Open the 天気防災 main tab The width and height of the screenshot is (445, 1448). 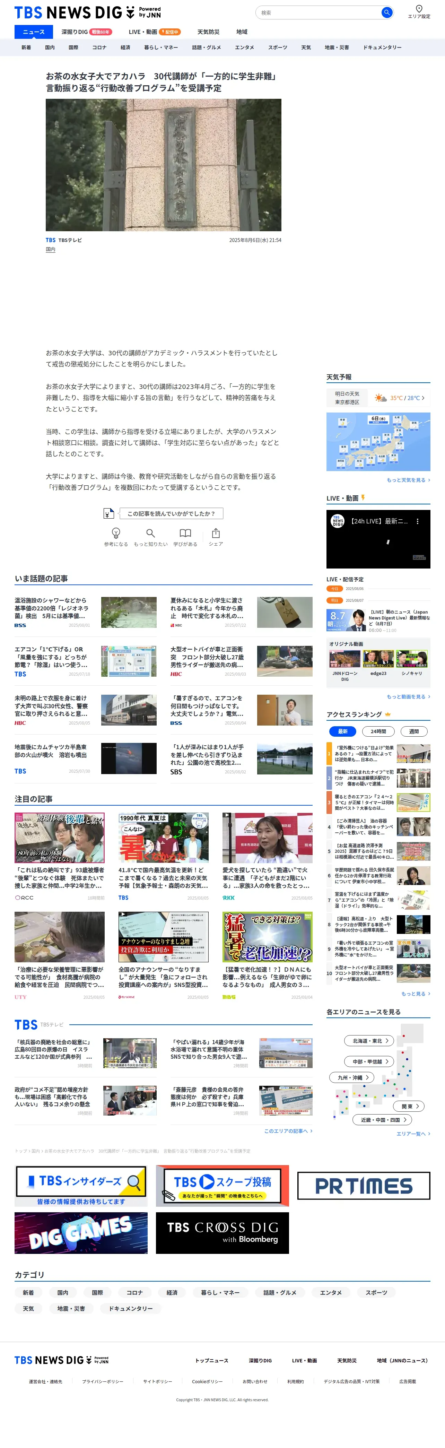tap(208, 32)
